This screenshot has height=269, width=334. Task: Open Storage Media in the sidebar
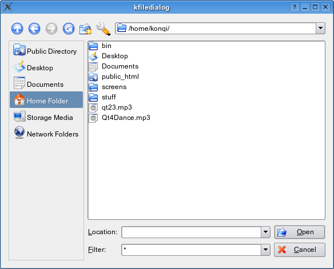coord(46,118)
